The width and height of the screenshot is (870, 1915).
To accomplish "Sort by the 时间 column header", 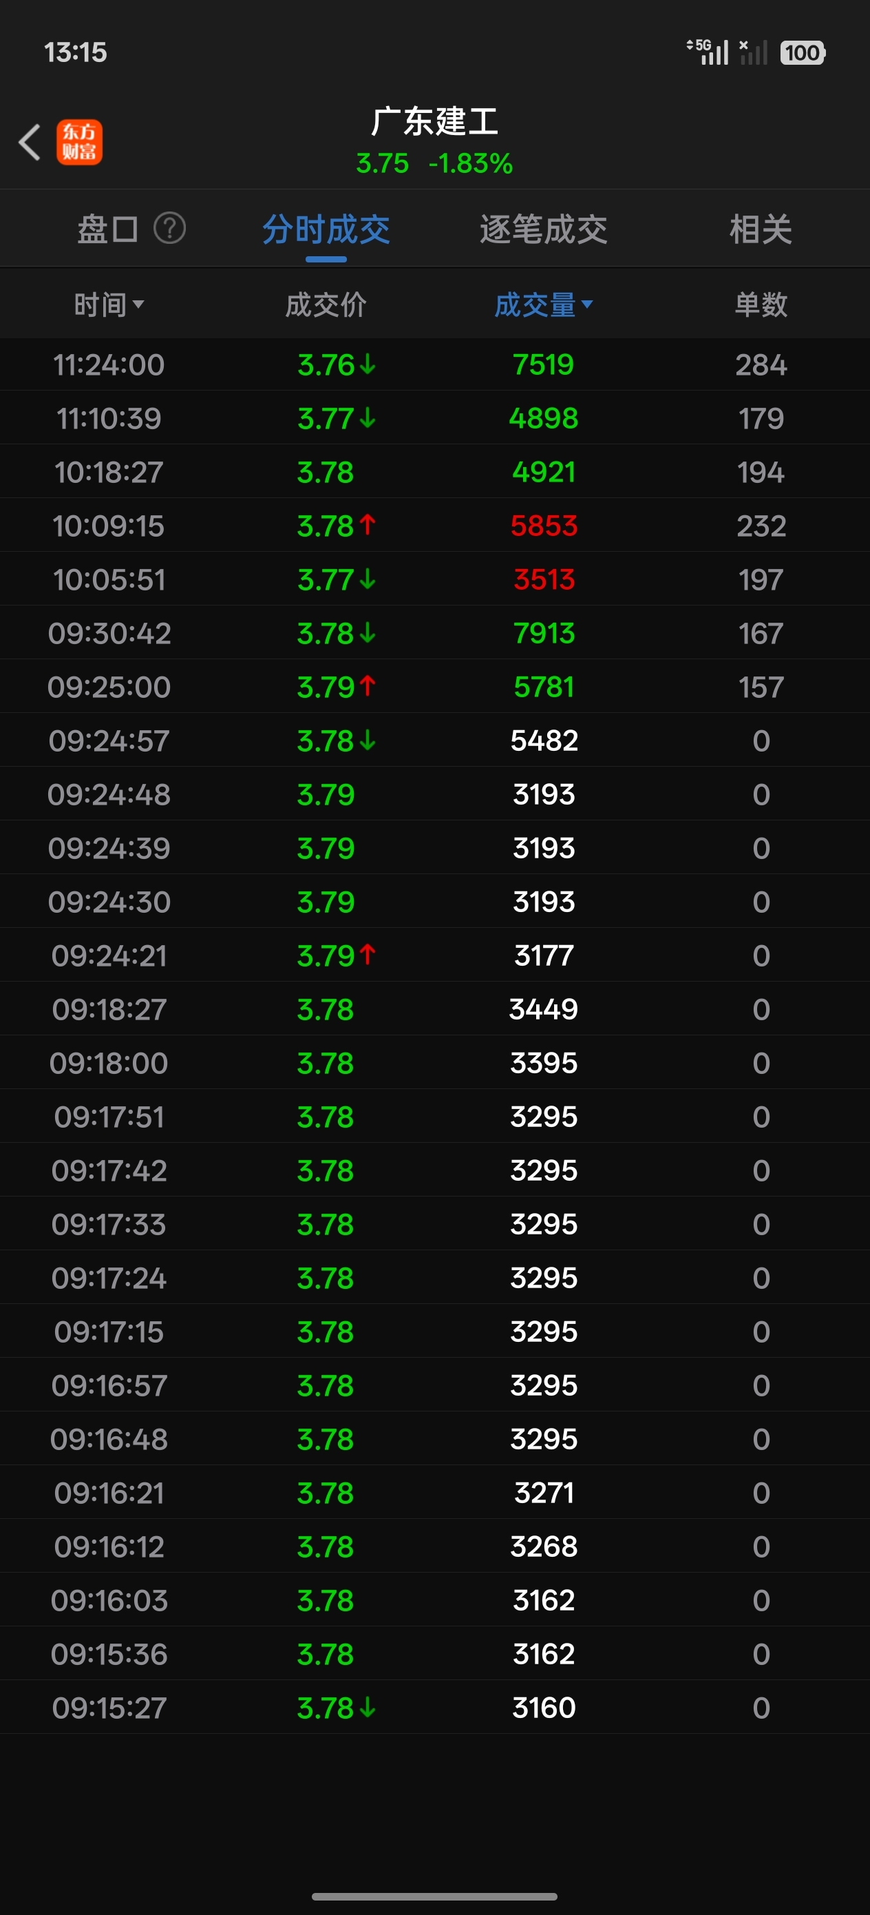I will (109, 304).
